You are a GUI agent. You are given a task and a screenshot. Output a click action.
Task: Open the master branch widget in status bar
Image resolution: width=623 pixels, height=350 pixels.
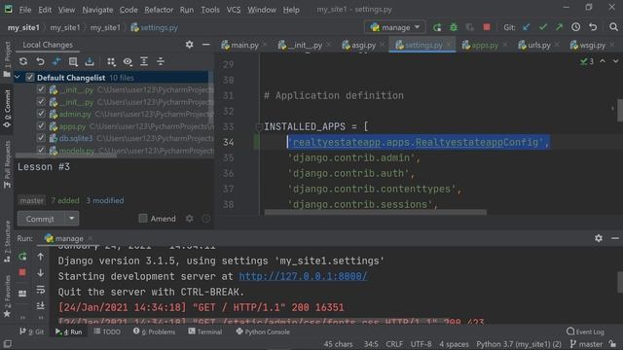pyautogui.click(x=586, y=344)
